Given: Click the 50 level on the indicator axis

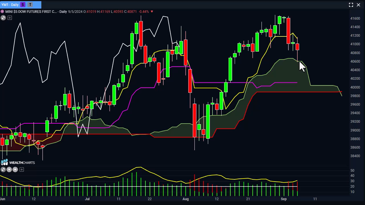Looking at the screenshot, I should click(352, 171).
